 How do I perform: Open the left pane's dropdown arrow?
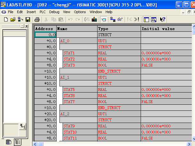click(x=22, y=26)
